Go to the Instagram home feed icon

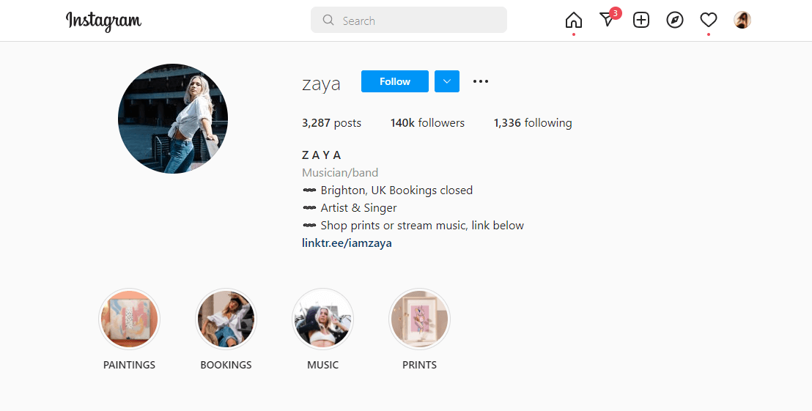coord(573,21)
